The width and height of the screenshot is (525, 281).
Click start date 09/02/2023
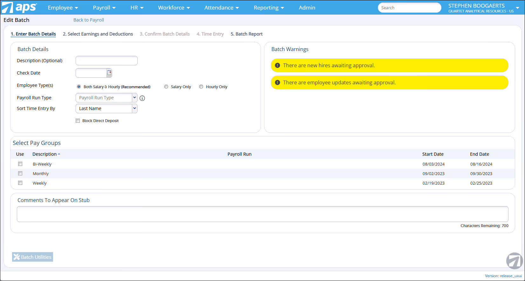click(433, 174)
